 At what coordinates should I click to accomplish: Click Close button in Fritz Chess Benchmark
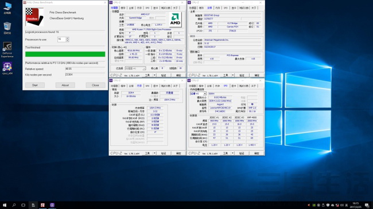tap(95, 85)
